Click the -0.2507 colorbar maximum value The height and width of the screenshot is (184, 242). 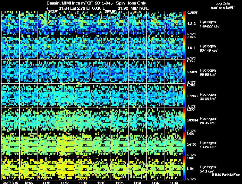[192, 13]
